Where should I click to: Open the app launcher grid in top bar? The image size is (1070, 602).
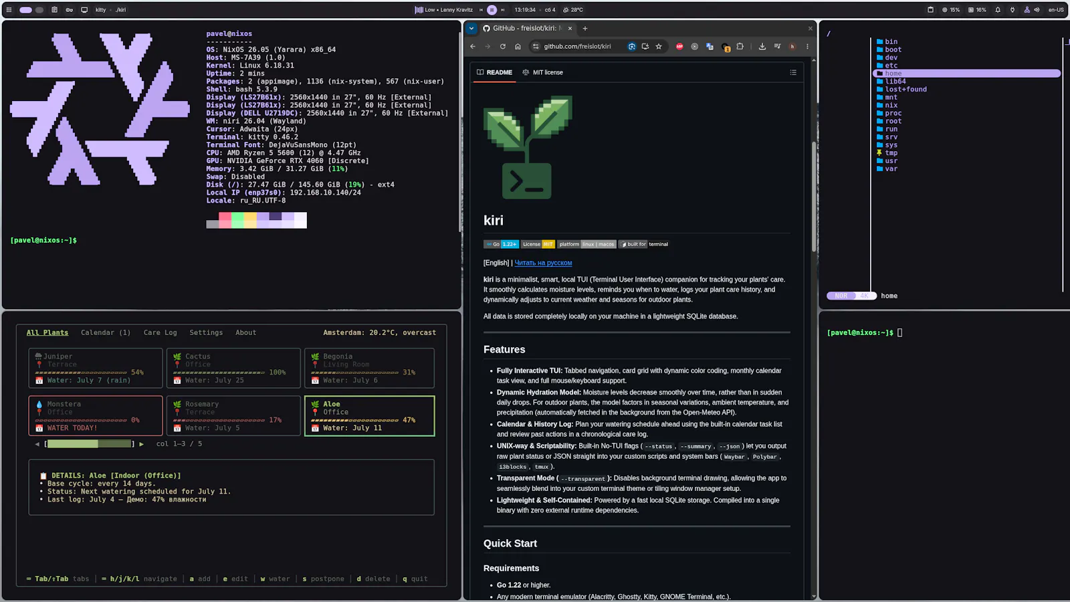(x=9, y=10)
